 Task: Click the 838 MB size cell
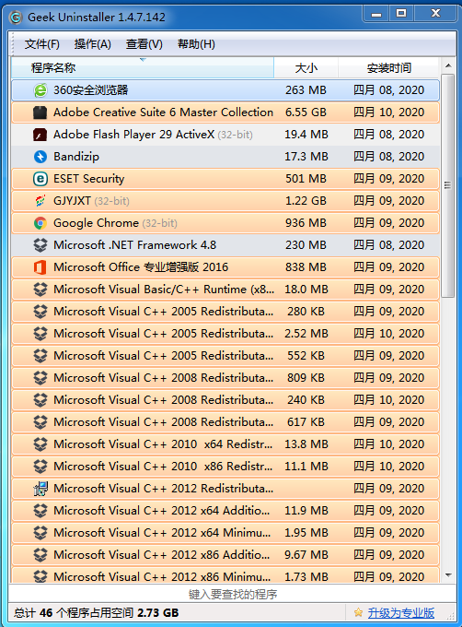(x=306, y=267)
